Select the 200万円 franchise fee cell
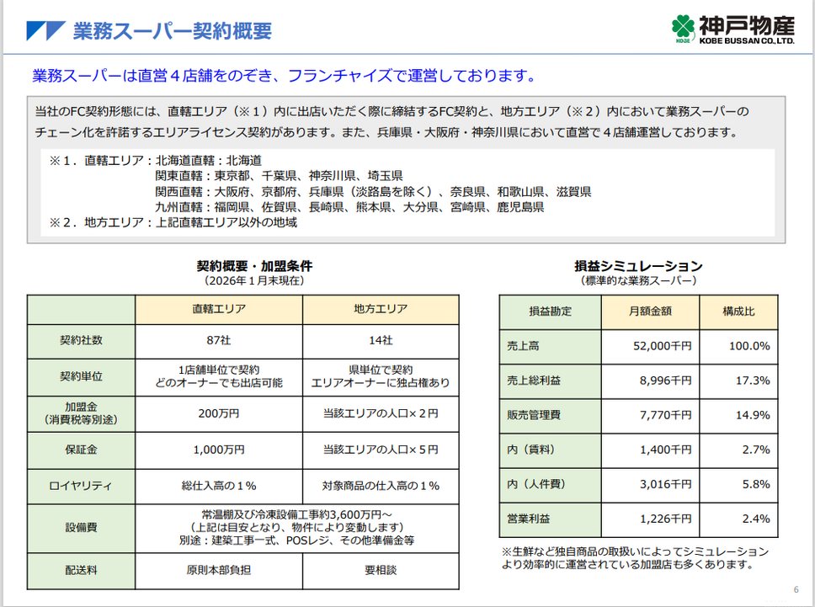The image size is (815, 607). click(x=219, y=413)
